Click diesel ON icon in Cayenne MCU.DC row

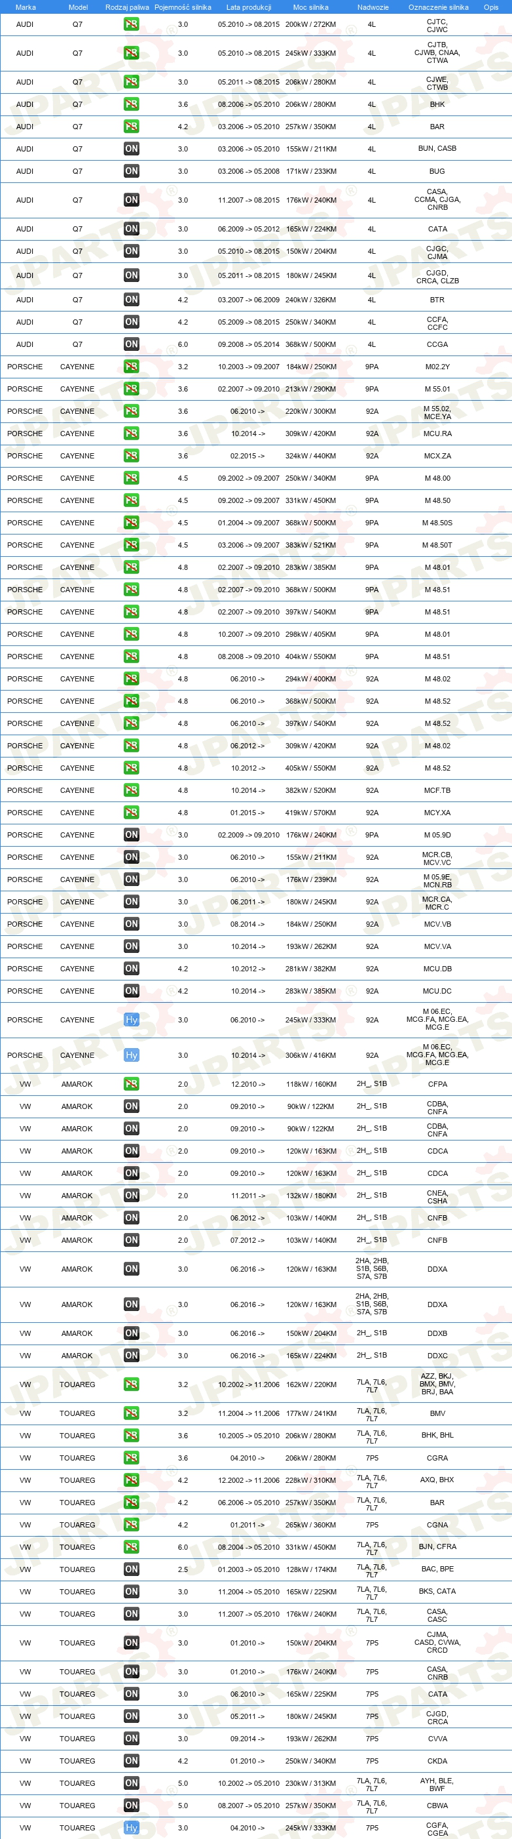[x=131, y=991]
